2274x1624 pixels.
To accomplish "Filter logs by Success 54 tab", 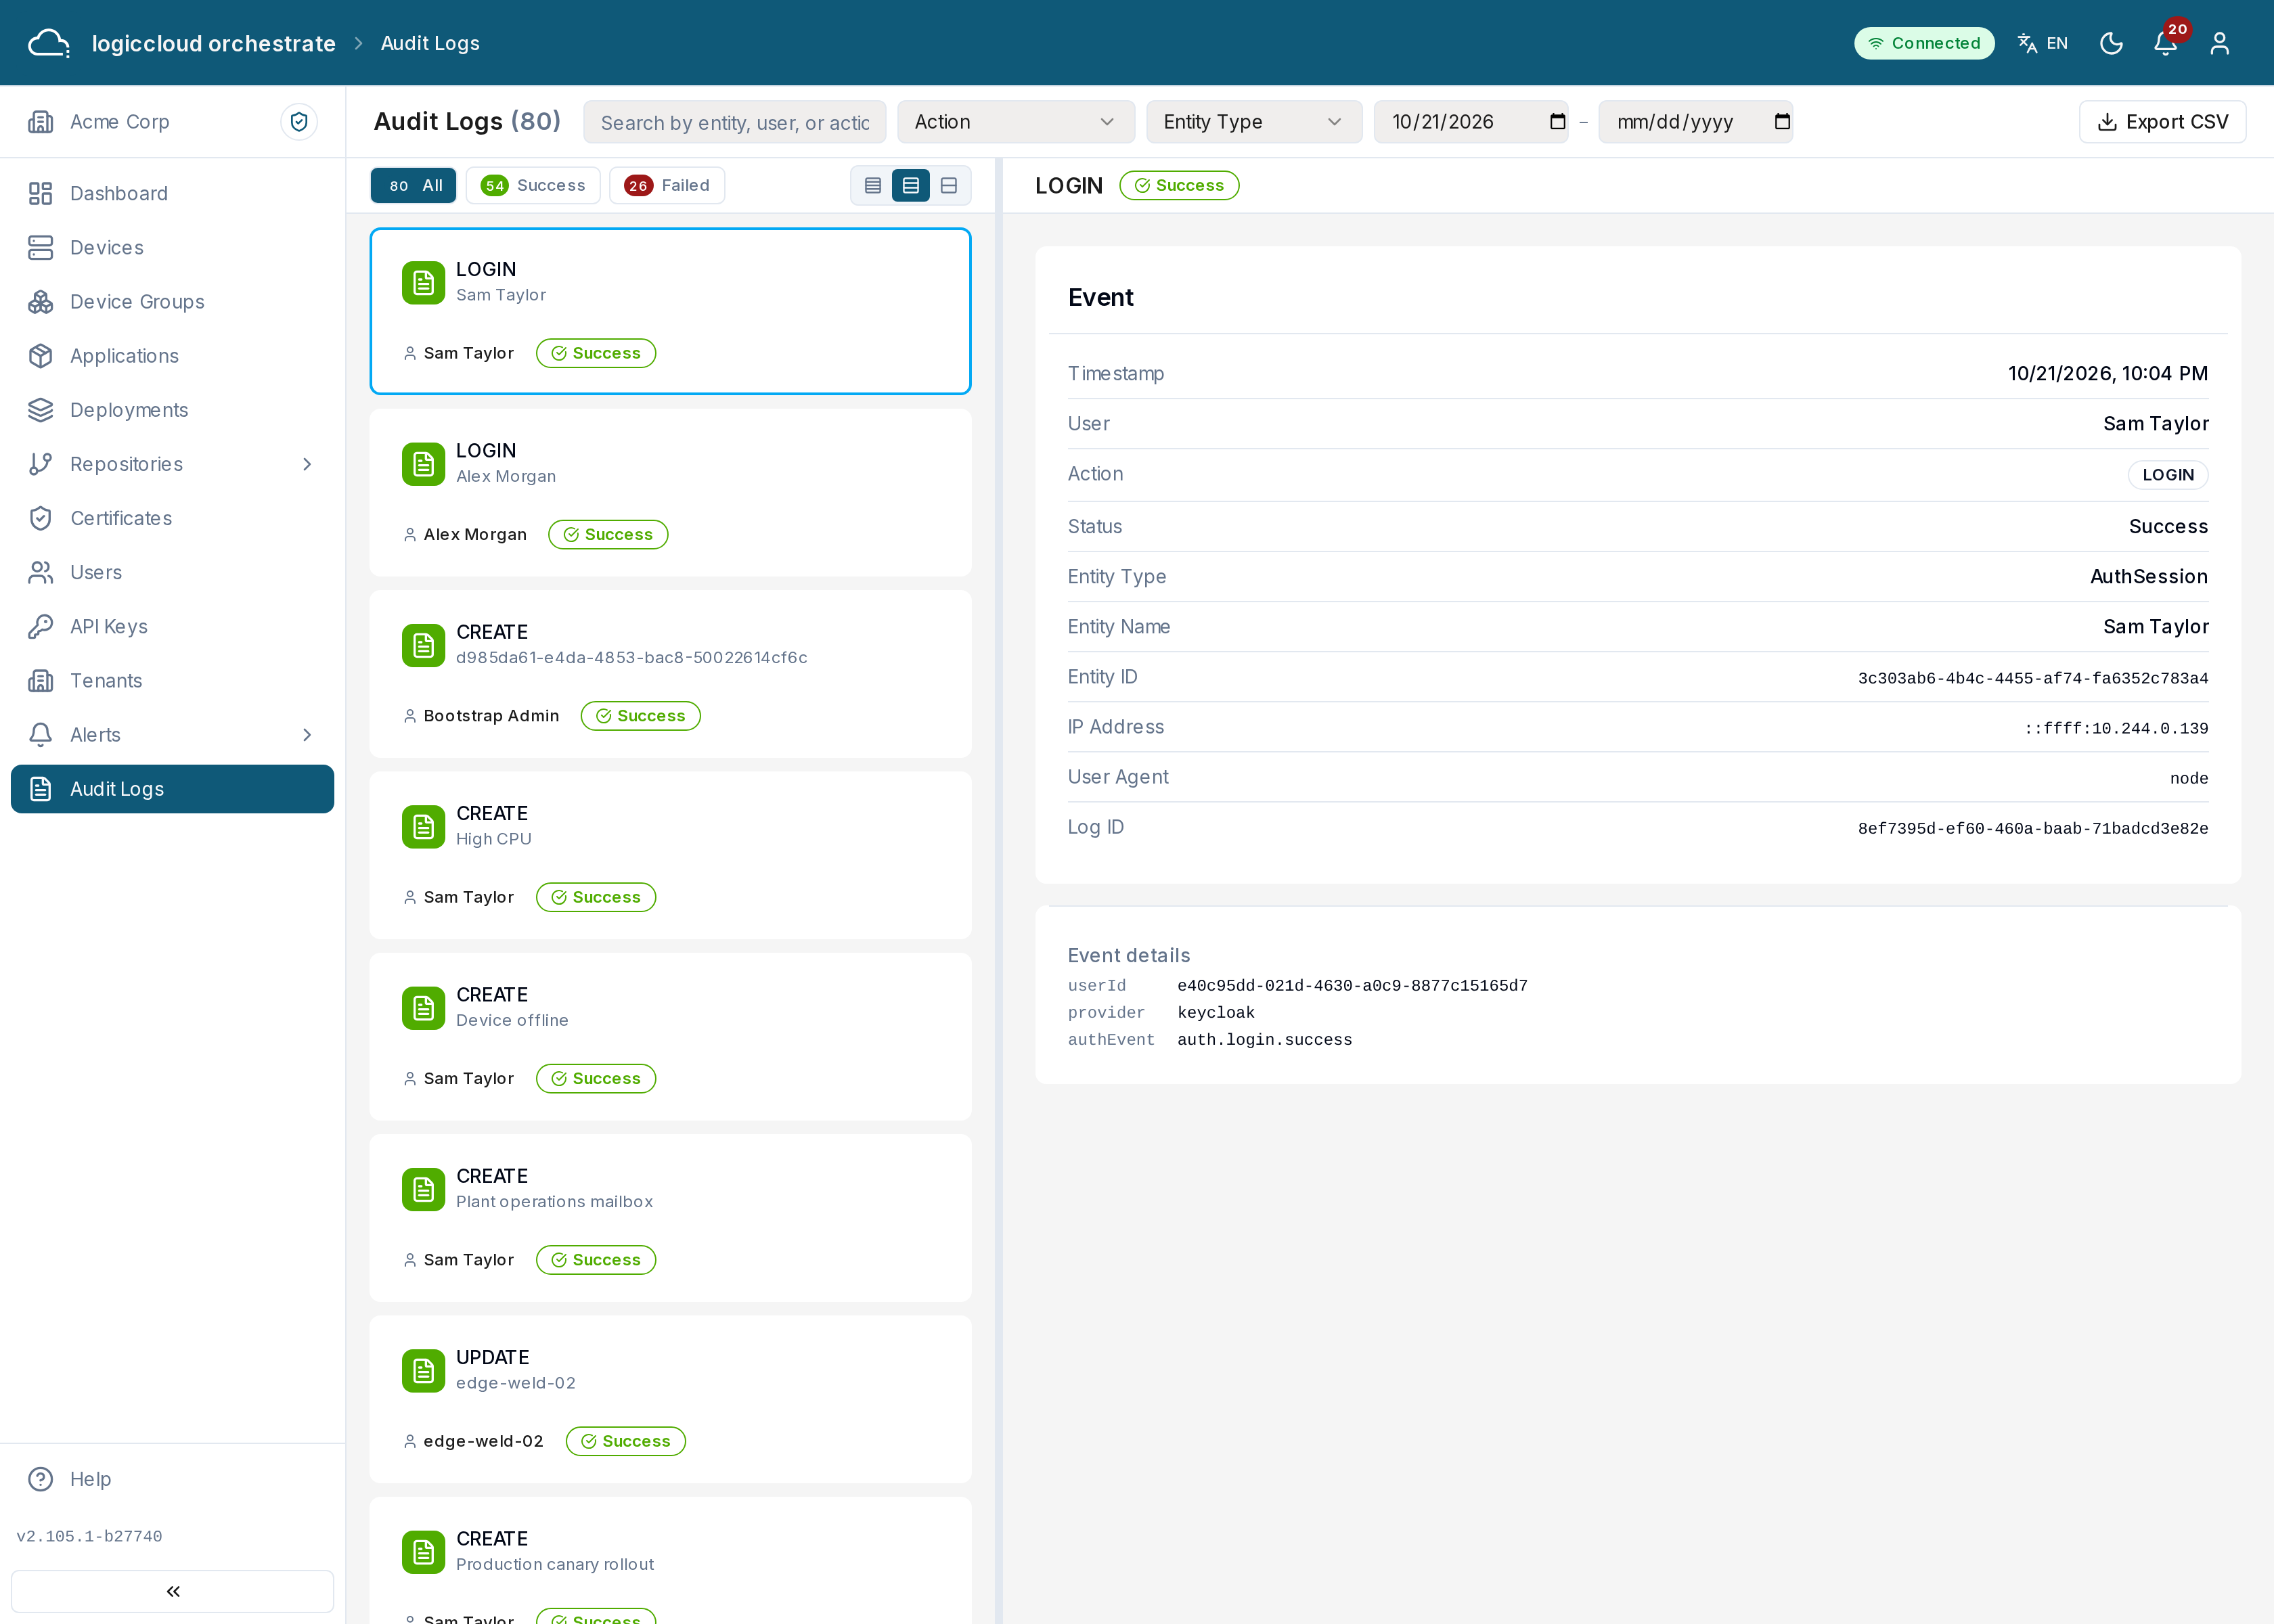I will [x=533, y=185].
